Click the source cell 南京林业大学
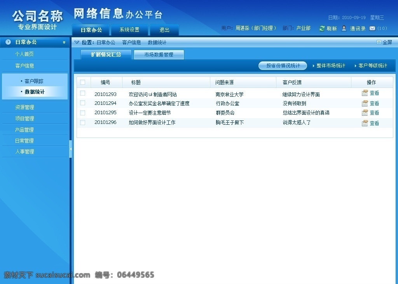 coord(229,94)
